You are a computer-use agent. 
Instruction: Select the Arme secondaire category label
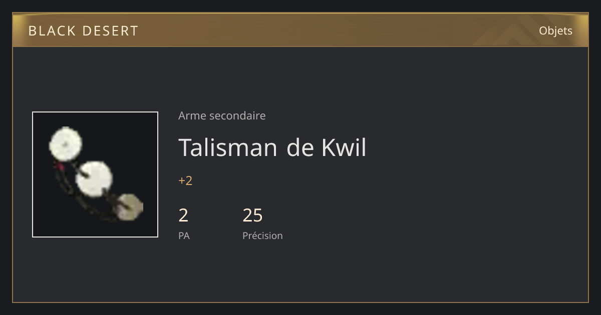pos(222,115)
